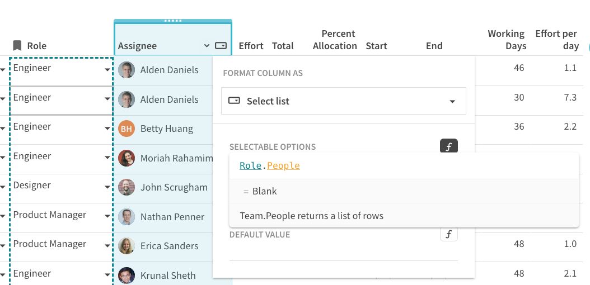Click Betty Huang BH avatar
The width and height of the screenshot is (590, 285).
[x=127, y=129]
